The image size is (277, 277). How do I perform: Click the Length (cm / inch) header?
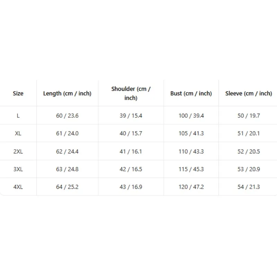point(67,93)
